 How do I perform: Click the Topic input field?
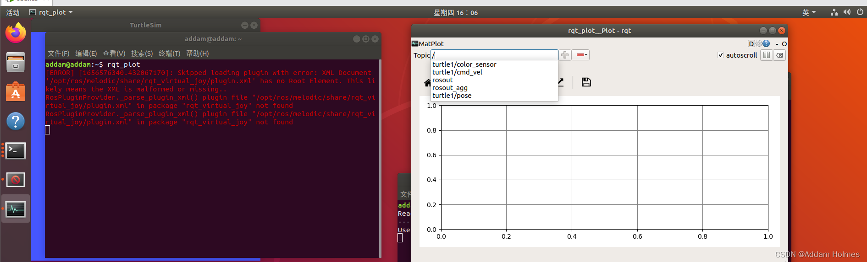494,55
